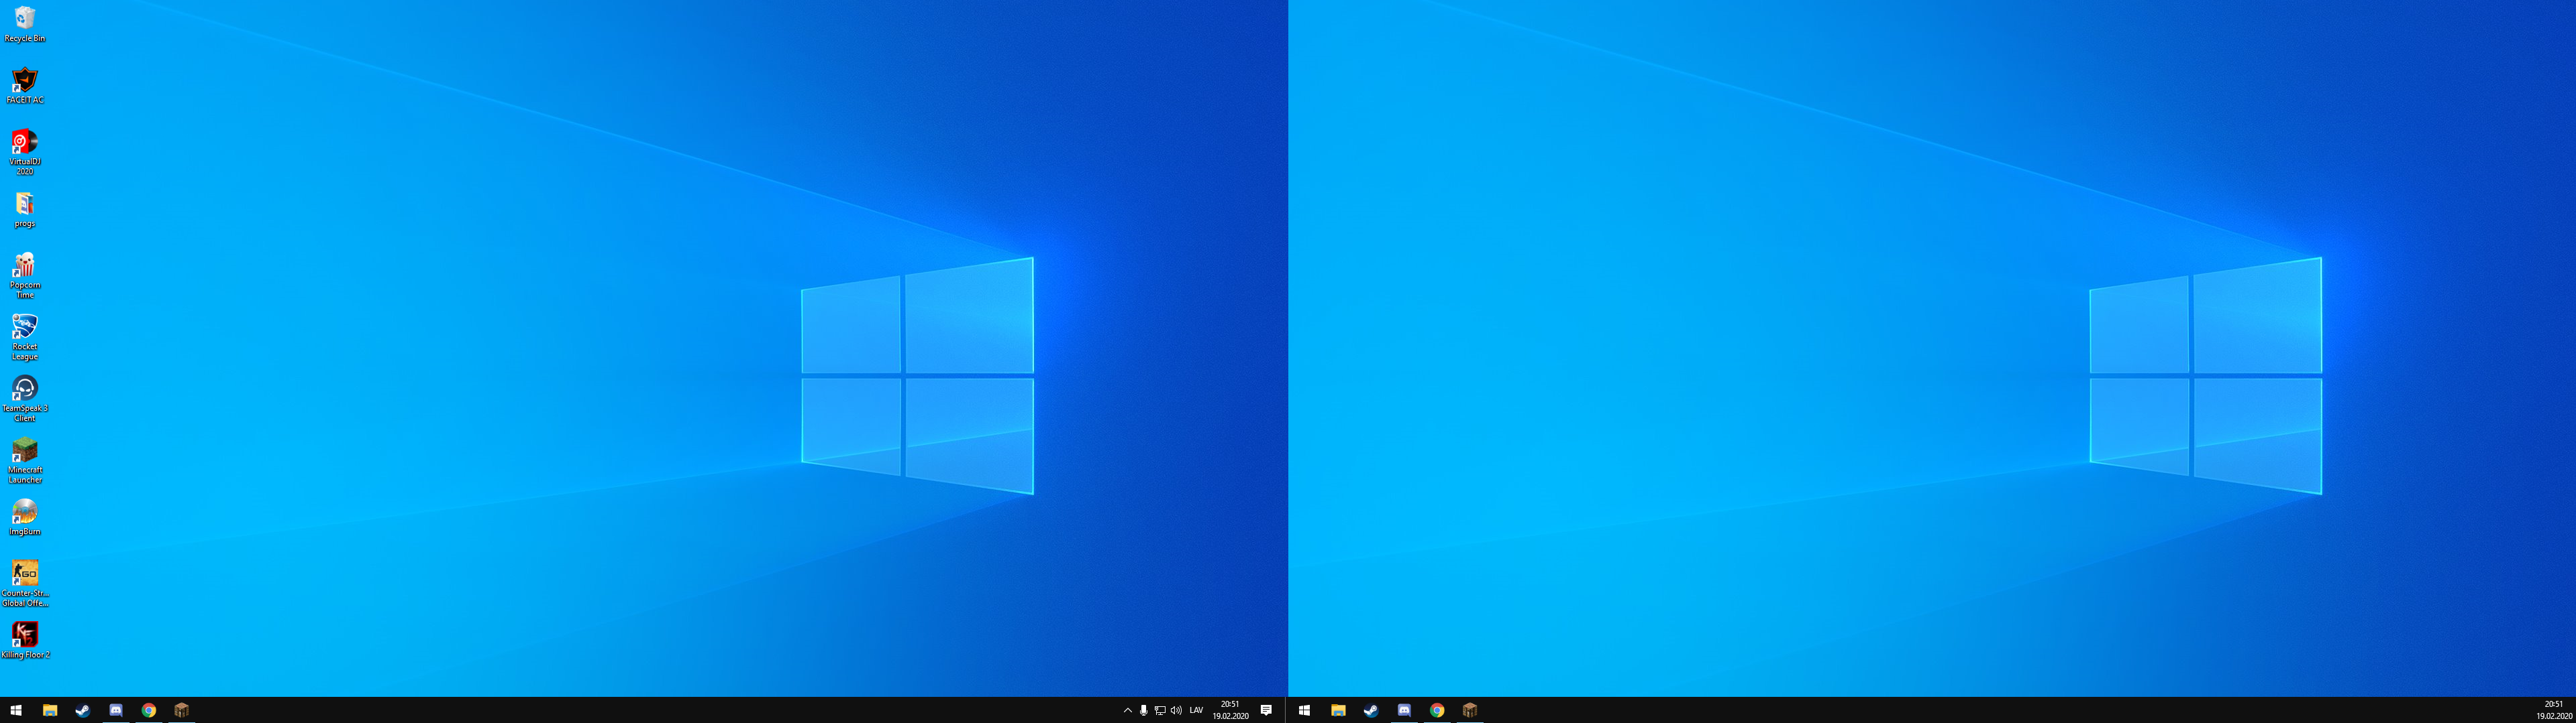Image resolution: width=2576 pixels, height=723 pixels.
Task: Open the volume speaker tray icon
Action: click(1176, 710)
